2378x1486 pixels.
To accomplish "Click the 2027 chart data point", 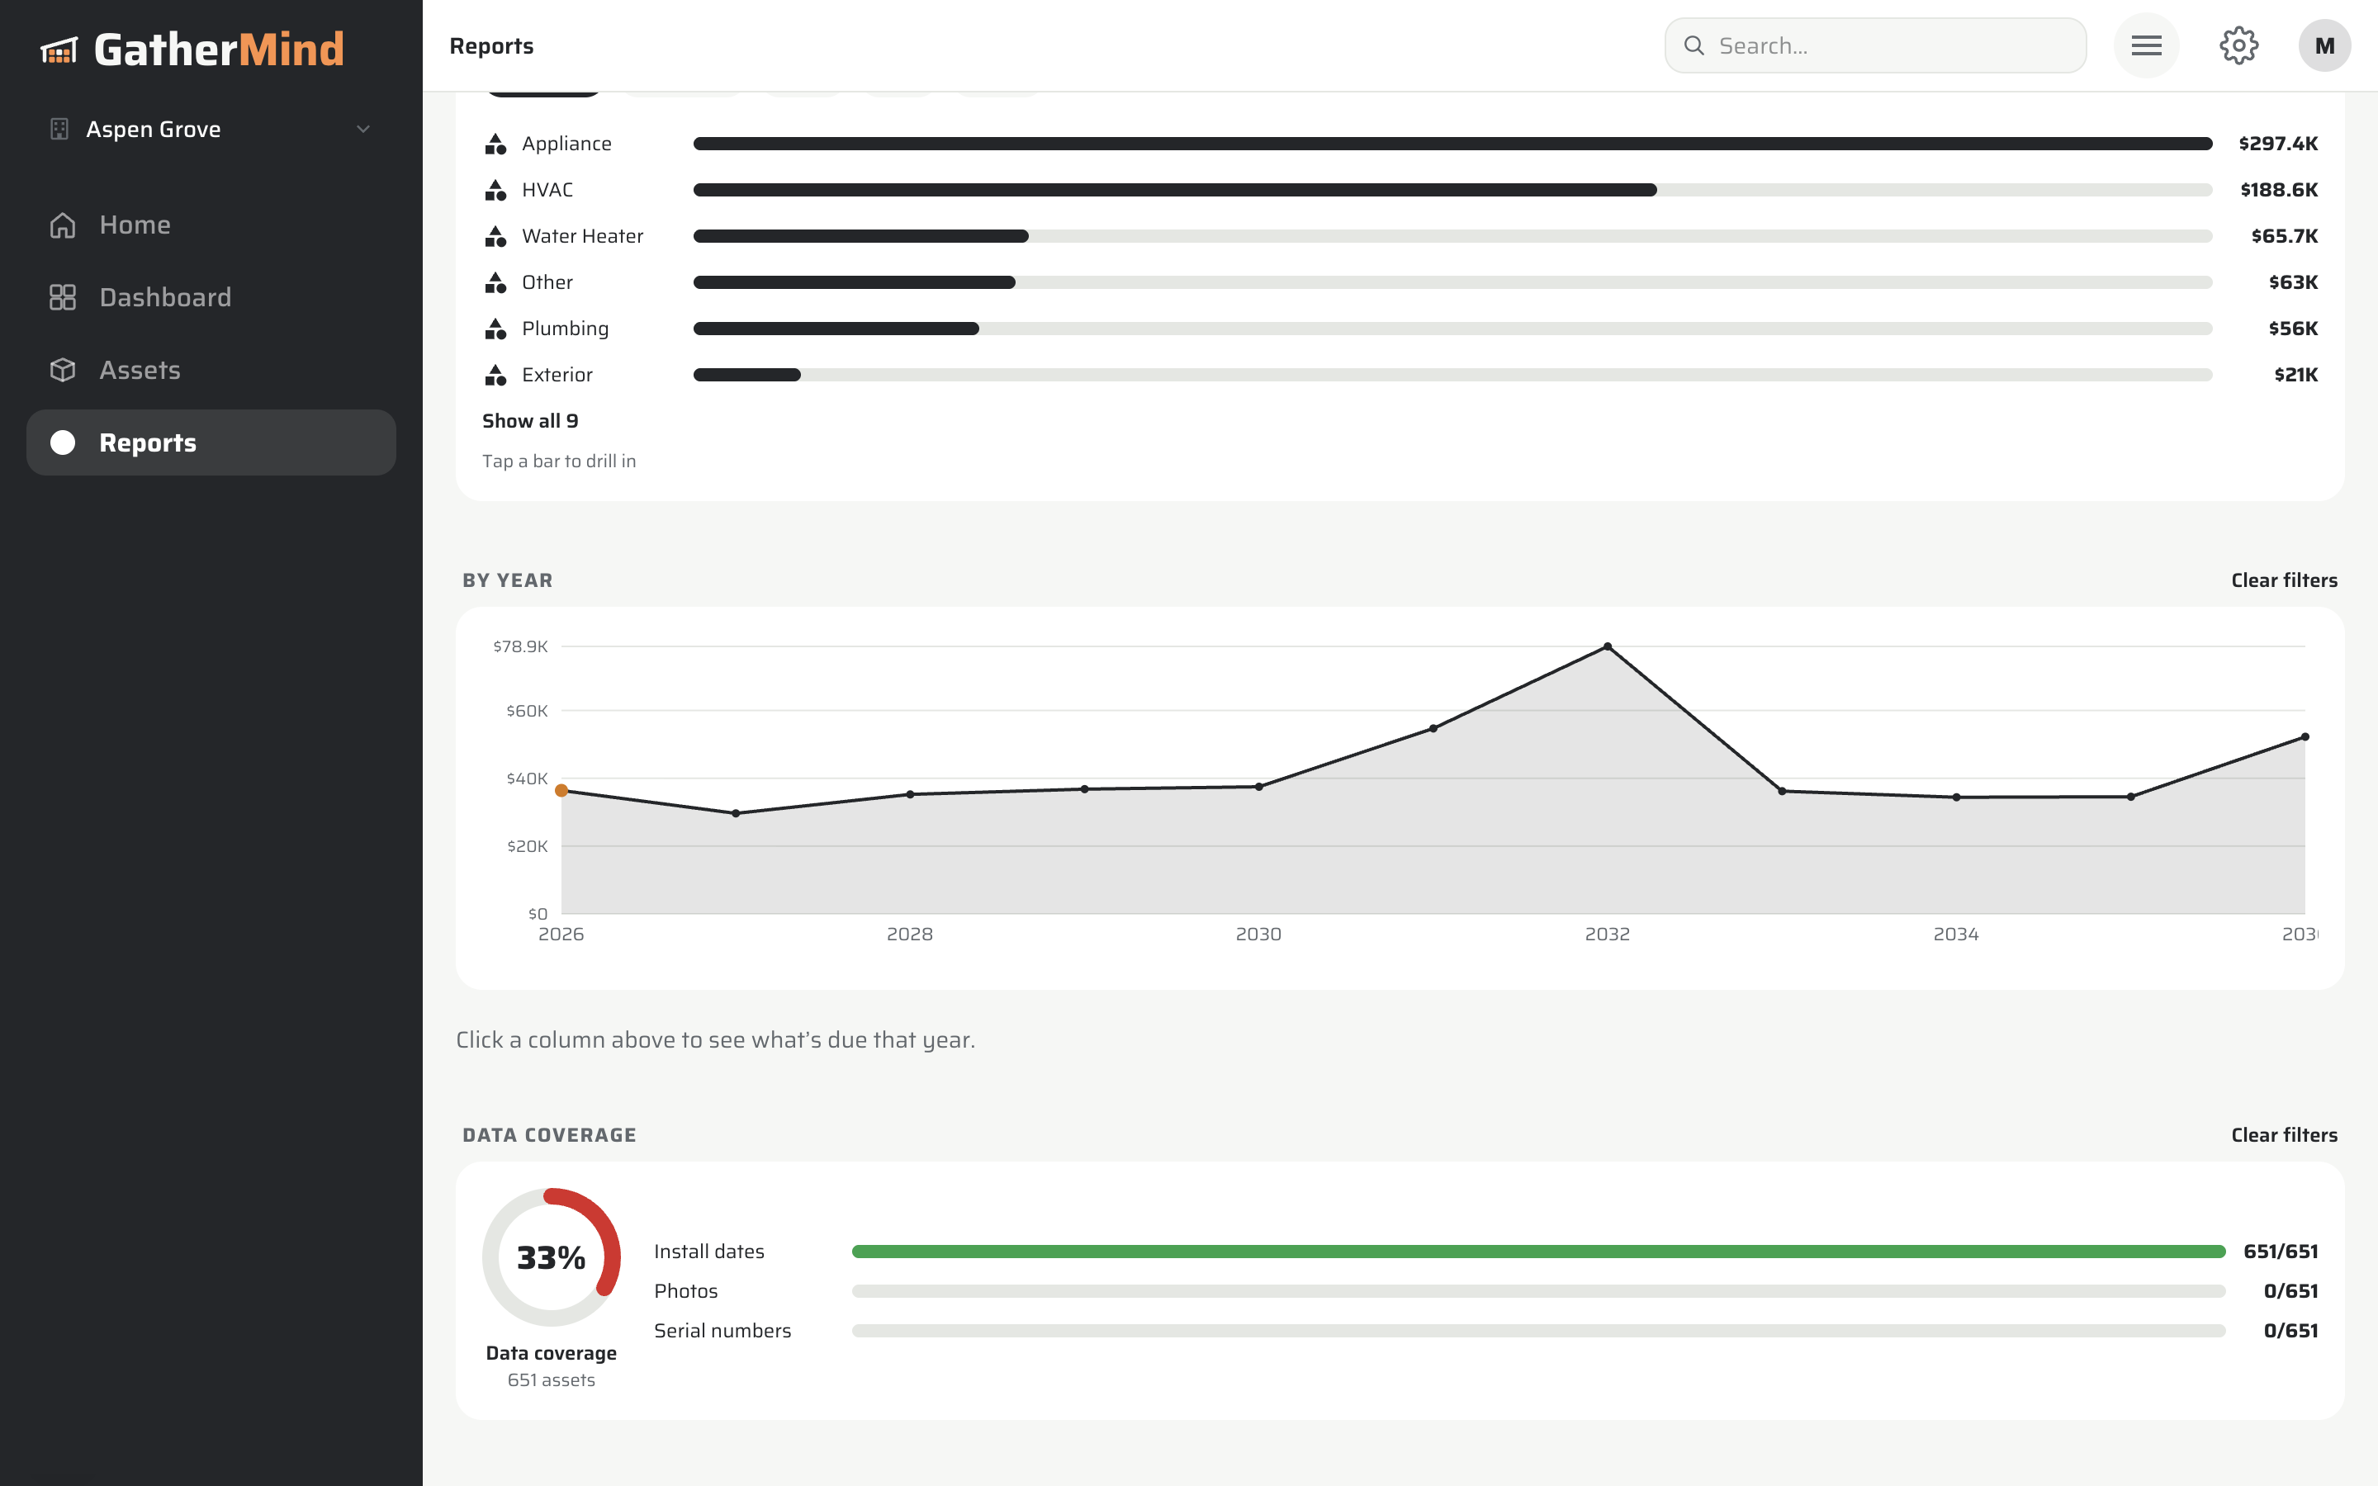I will pos(736,813).
